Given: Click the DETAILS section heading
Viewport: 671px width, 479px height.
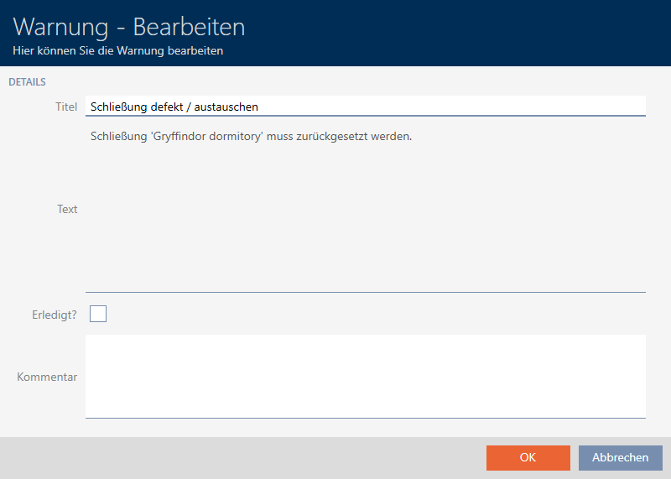Looking at the screenshot, I should [27, 82].
